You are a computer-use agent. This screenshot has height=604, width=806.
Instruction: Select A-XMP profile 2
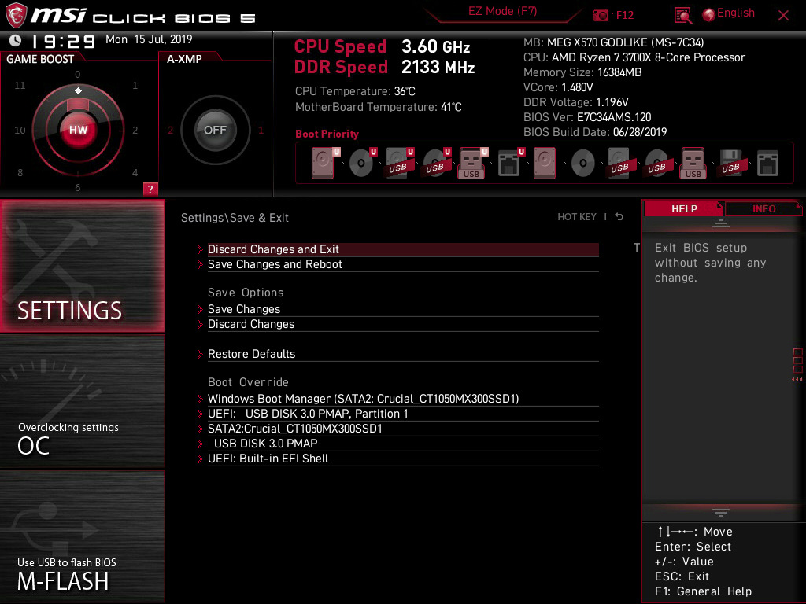[x=170, y=131]
